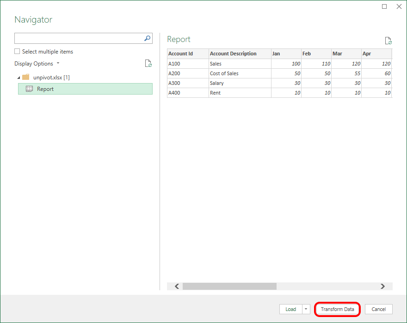This screenshot has width=407, height=323.
Task: Click the unpivot.xlsx [1] label
Action: click(51, 78)
